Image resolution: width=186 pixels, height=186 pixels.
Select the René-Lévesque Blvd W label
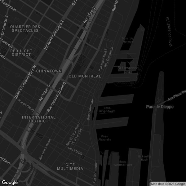26,82
